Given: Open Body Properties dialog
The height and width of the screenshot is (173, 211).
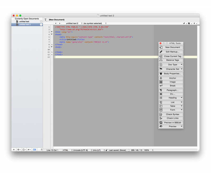Looking at the screenshot, I should pos(171,74).
